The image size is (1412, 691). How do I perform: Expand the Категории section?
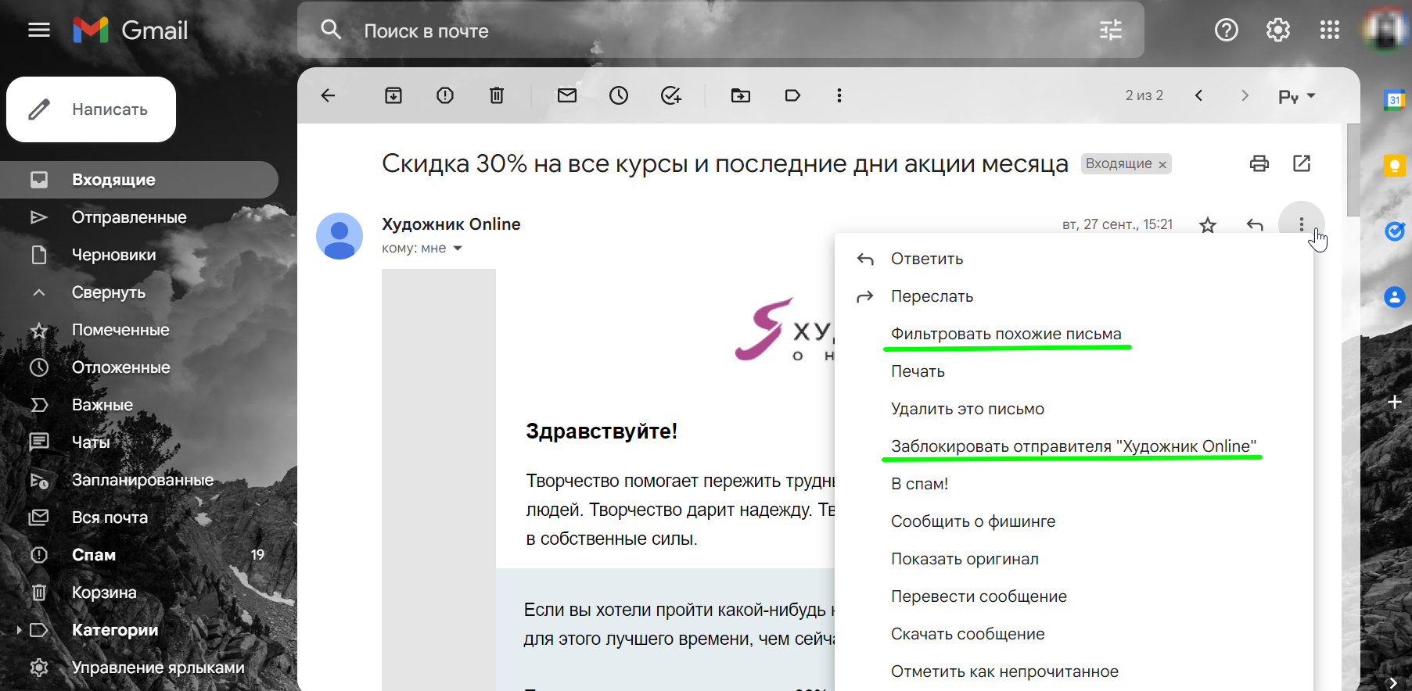19,630
